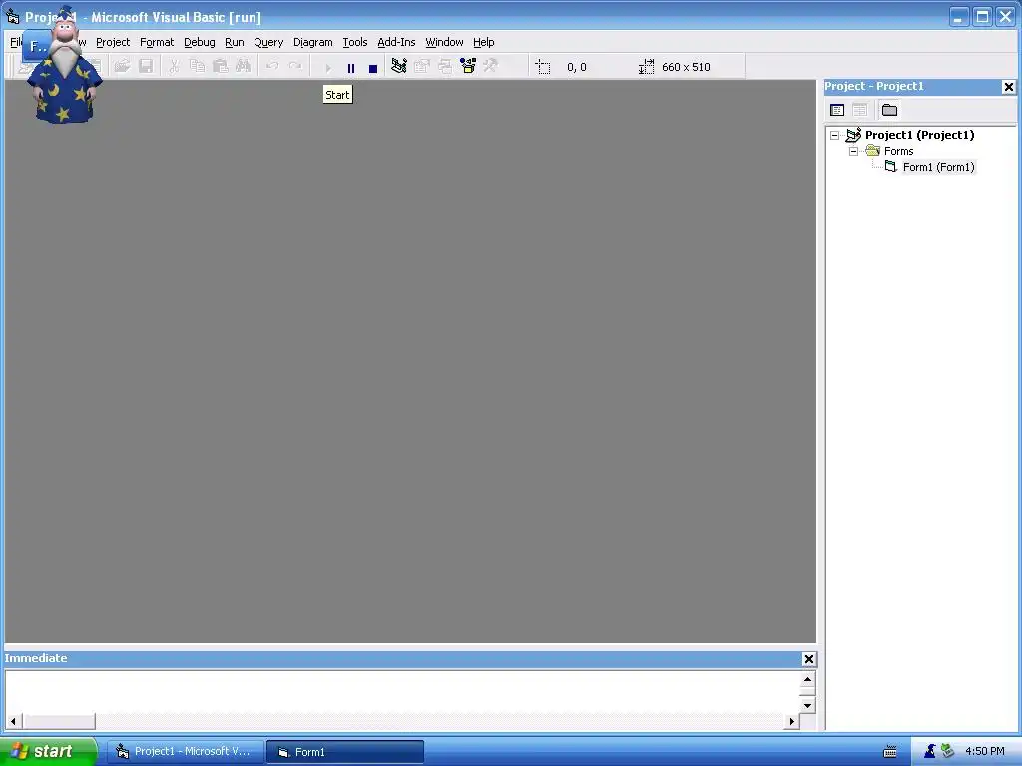Click the Find binoculars toolbar icon
This screenshot has height=766, width=1022.
244,67
